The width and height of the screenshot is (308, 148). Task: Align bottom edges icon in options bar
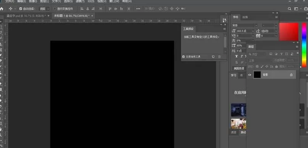click(x=121, y=9)
